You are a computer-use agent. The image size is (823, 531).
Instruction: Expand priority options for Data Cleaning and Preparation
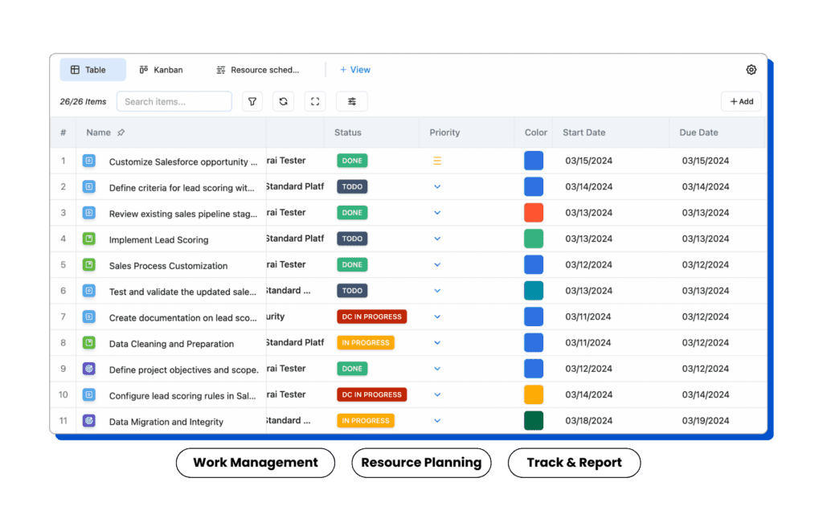tap(437, 342)
